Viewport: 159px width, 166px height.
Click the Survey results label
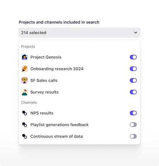44,92
